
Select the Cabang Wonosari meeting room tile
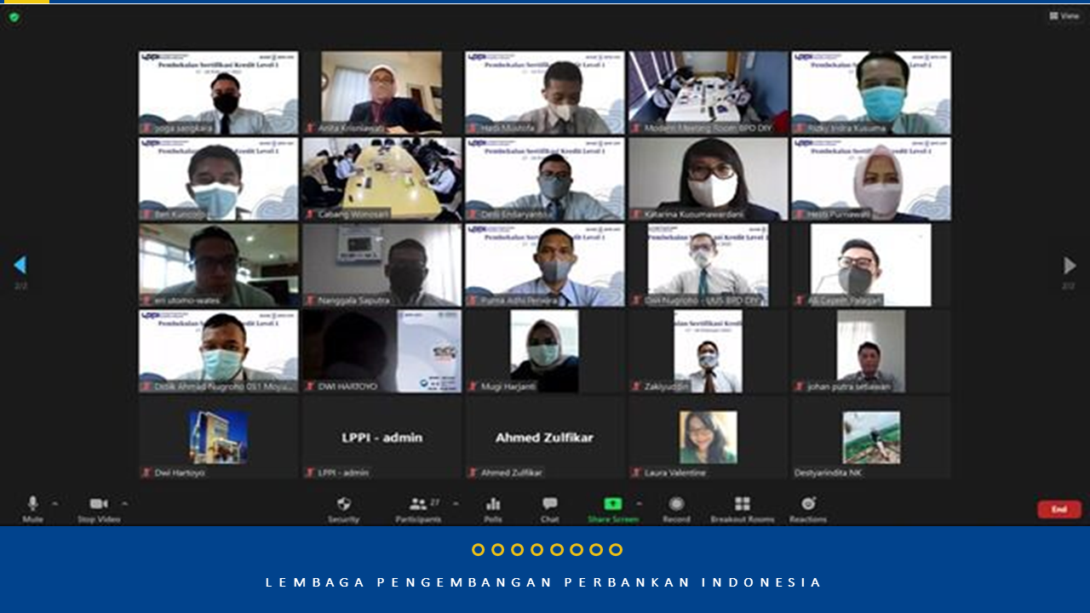point(381,179)
